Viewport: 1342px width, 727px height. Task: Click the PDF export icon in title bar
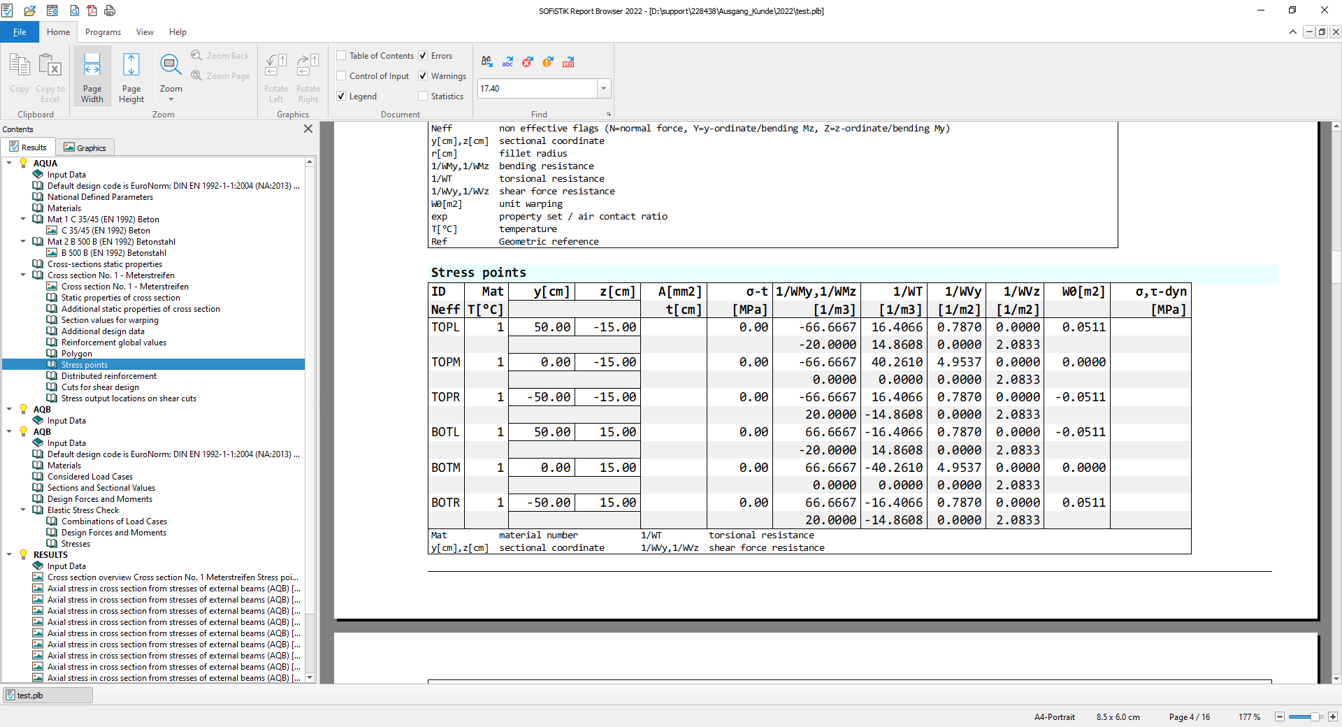point(92,10)
